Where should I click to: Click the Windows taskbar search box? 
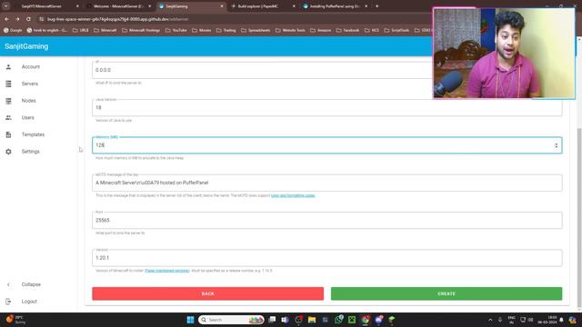pyautogui.click(x=231, y=320)
